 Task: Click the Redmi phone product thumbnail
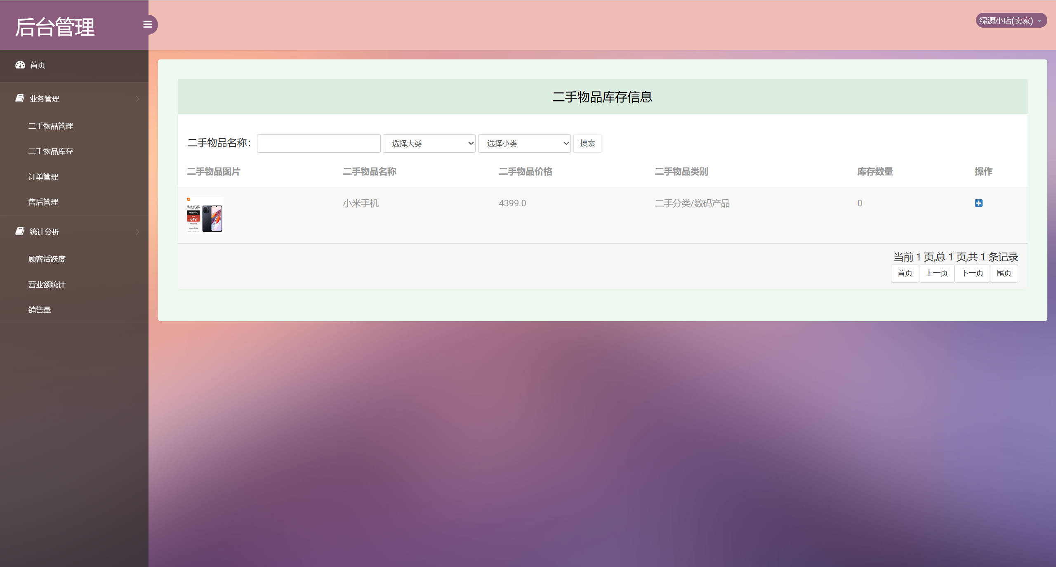tap(204, 215)
